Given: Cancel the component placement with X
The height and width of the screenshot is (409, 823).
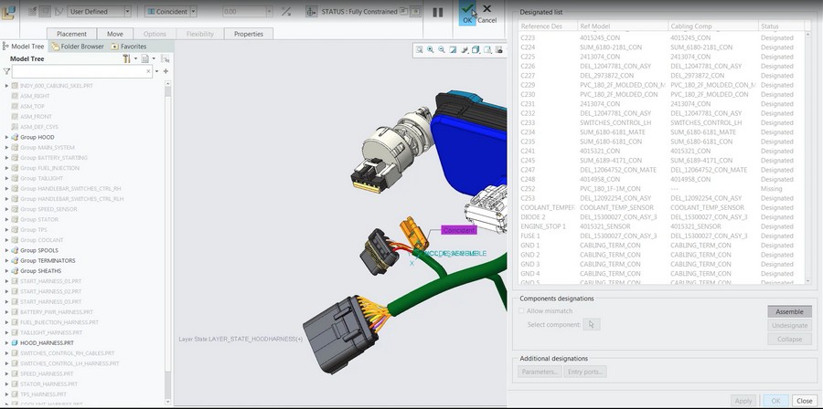Looking at the screenshot, I should [x=486, y=13].
